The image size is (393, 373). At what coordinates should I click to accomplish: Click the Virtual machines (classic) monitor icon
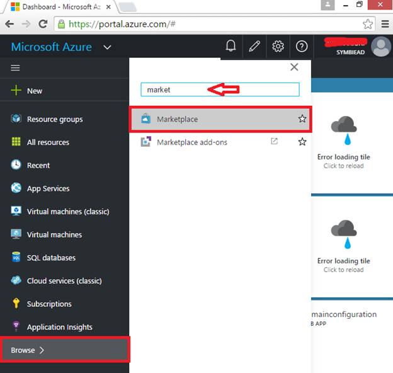[16, 211]
